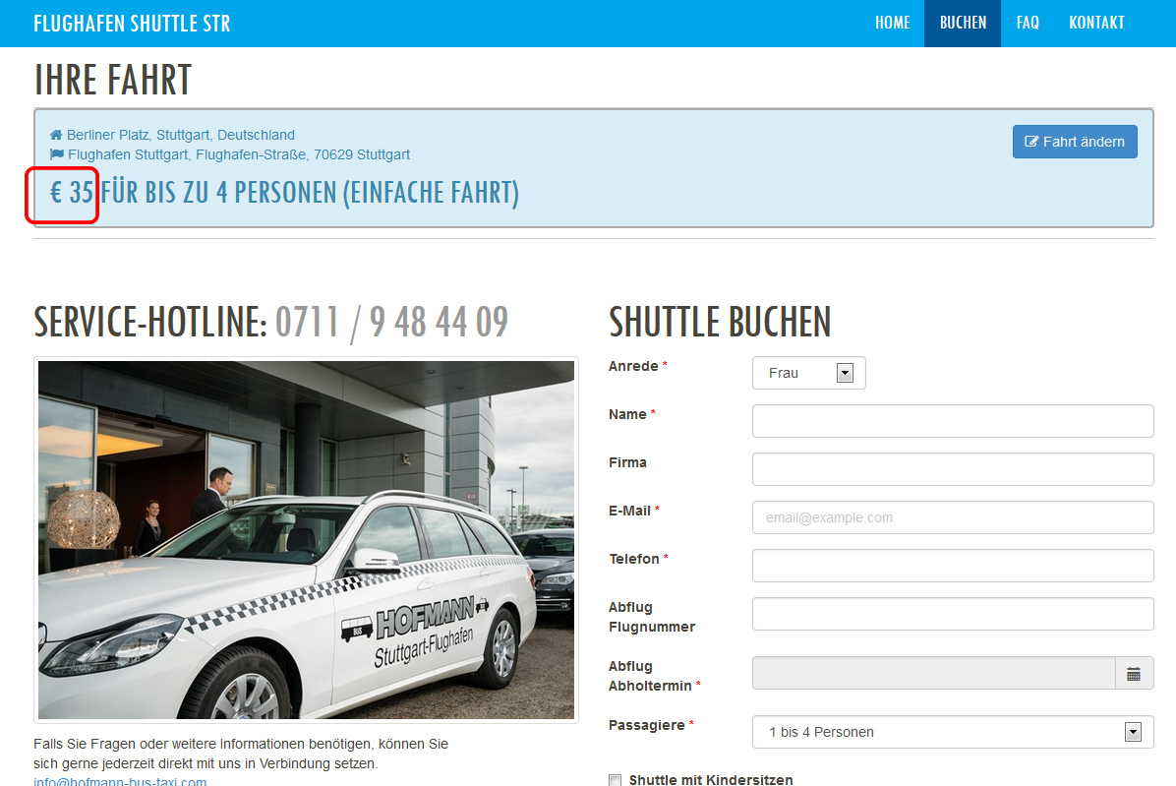The height and width of the screenshot is (786, 1176).
Task: Open the calendar icon for Abflug Abholtermin
Action: pos(1134,674)
